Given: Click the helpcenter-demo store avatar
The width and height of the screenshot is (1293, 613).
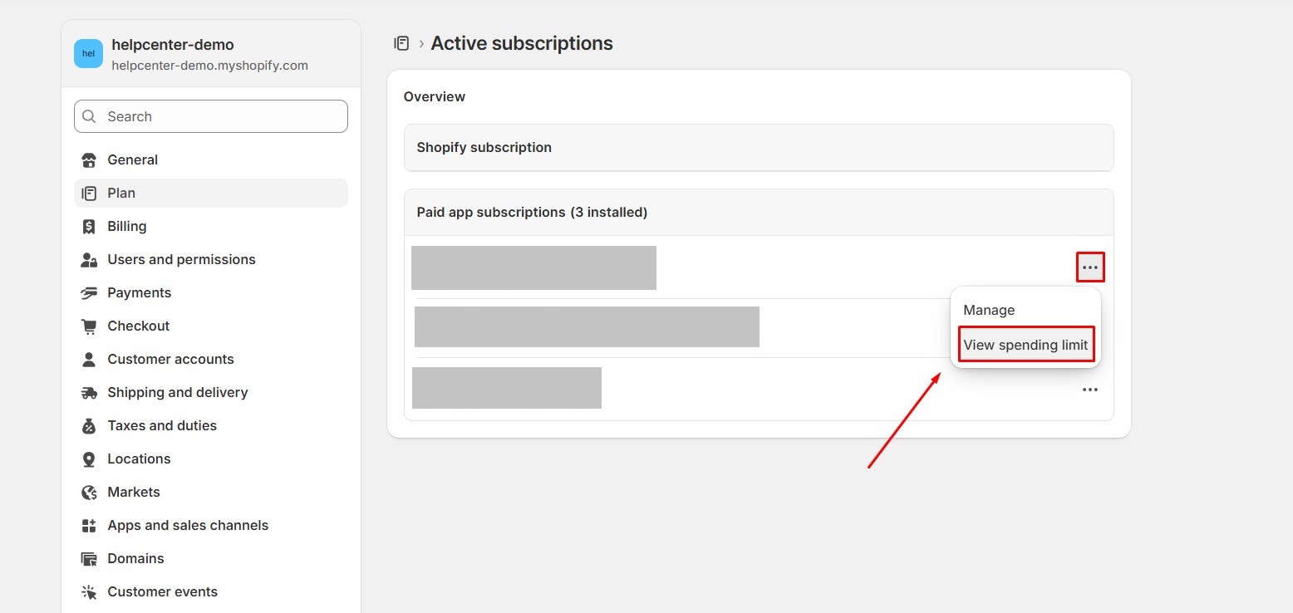Looking at the screenshot, I should (89, 54).
